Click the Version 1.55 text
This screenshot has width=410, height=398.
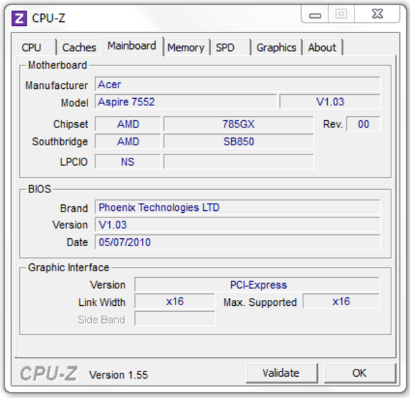click(x=119, y=375)
